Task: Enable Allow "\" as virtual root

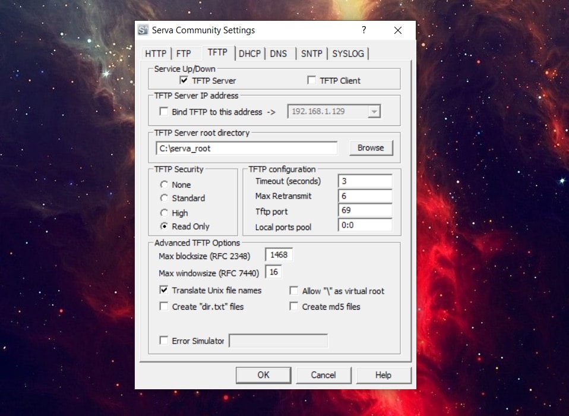Action: click(x=294, y=291)
